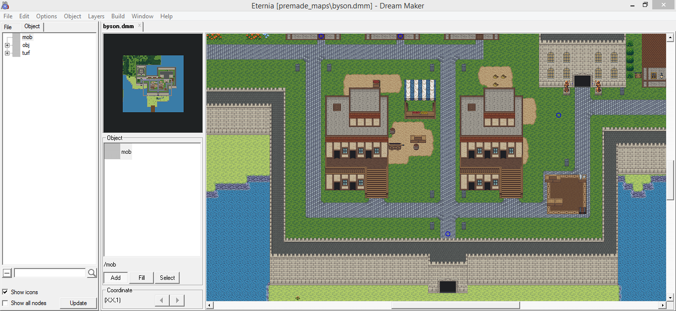Click the mob icon in object tree
Viewport: 676px width, 311px height.
16,37
